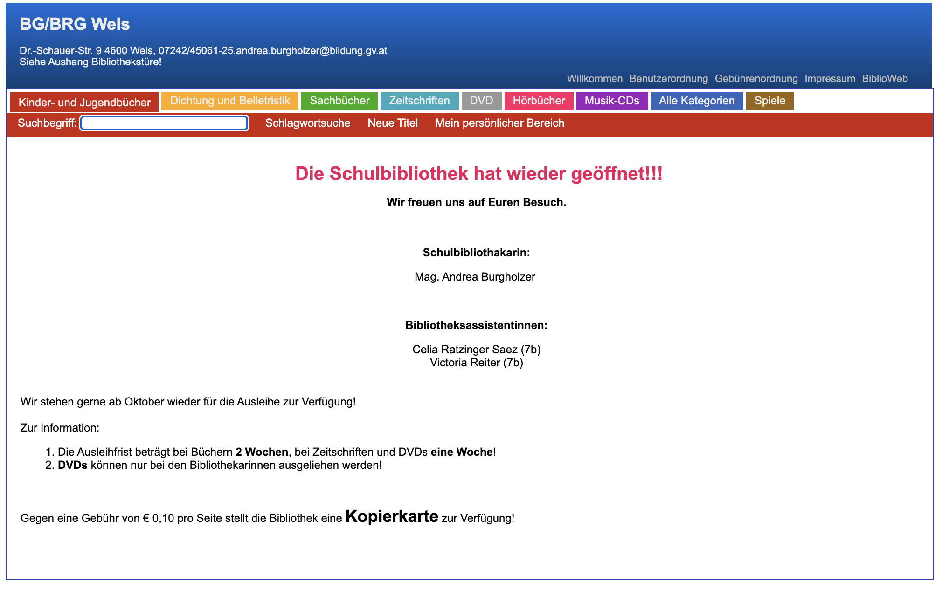This screenshot has height=590, width=942.
Task: Open the BiblioWeb link
Action: (x=885, y=78)
